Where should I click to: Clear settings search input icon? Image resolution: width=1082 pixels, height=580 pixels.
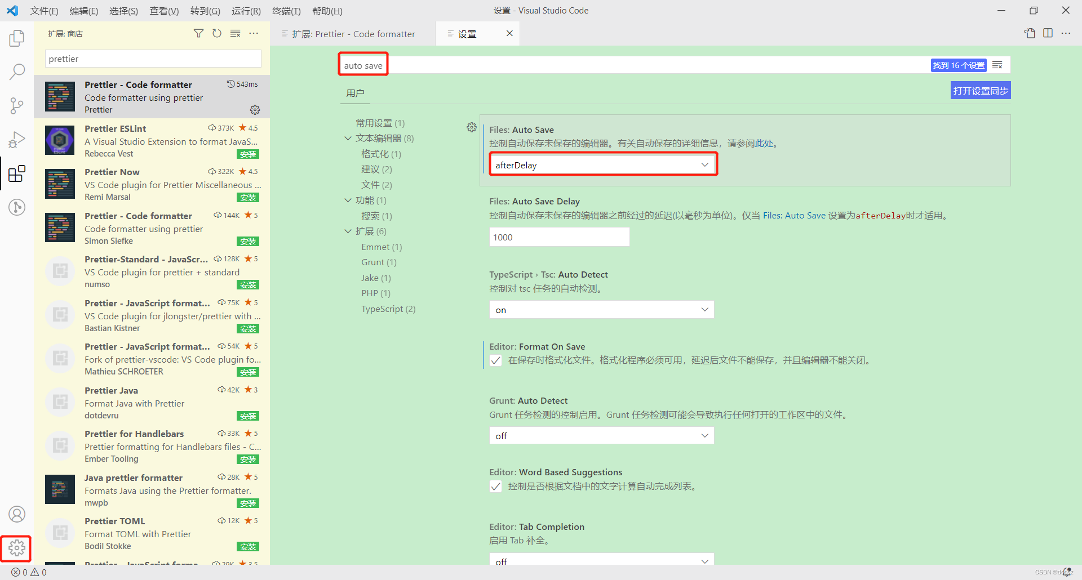(997, 65)
